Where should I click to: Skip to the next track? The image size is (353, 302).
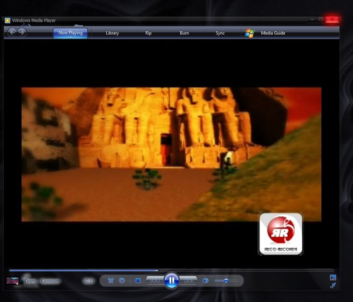click(x=189, y=280)
